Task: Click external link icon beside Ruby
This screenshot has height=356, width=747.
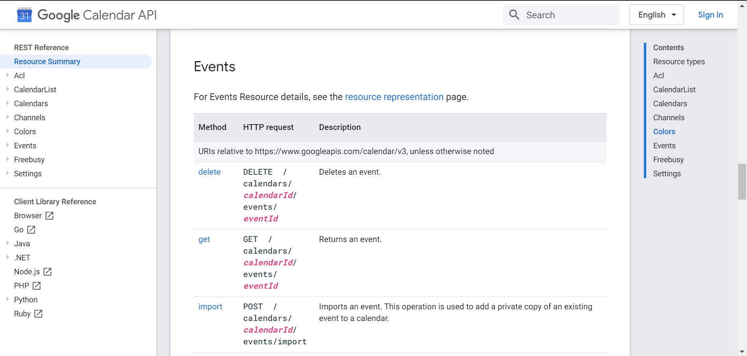Action: click(38, 314)
